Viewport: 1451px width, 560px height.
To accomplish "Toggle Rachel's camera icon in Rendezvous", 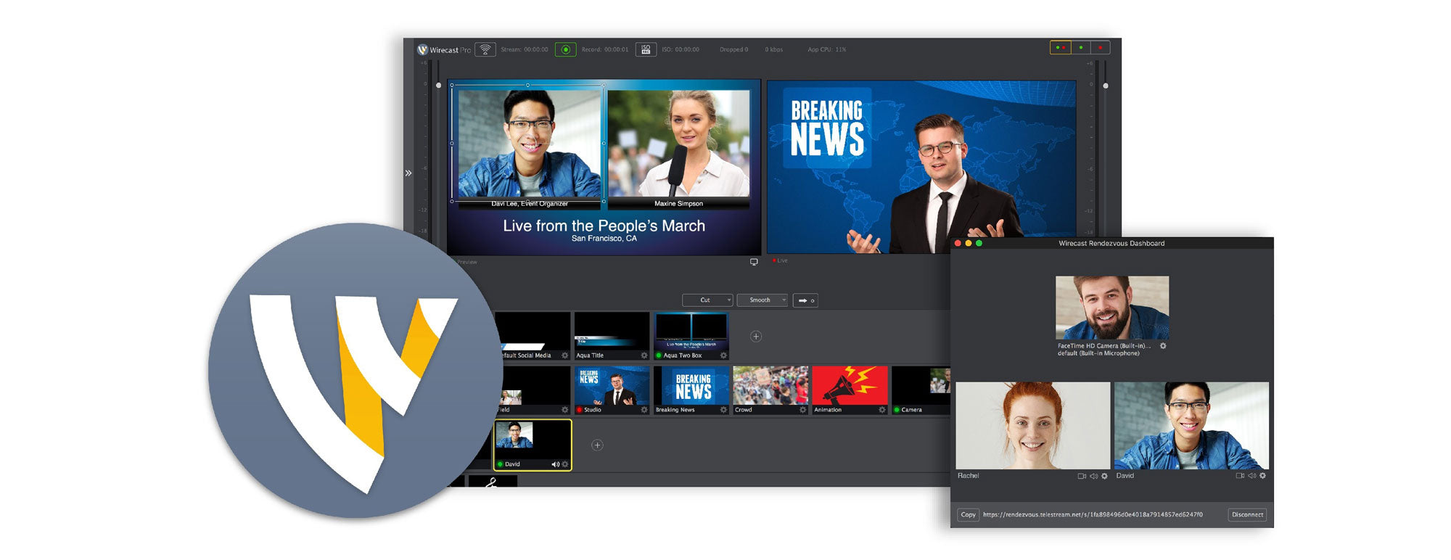I will pyautogui.click(x=1082, y=476).
